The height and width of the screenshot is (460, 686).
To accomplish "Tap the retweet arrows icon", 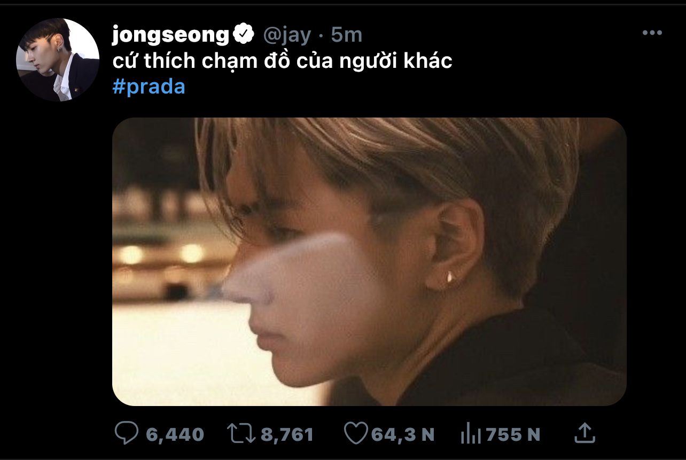I will coord(241,433).
